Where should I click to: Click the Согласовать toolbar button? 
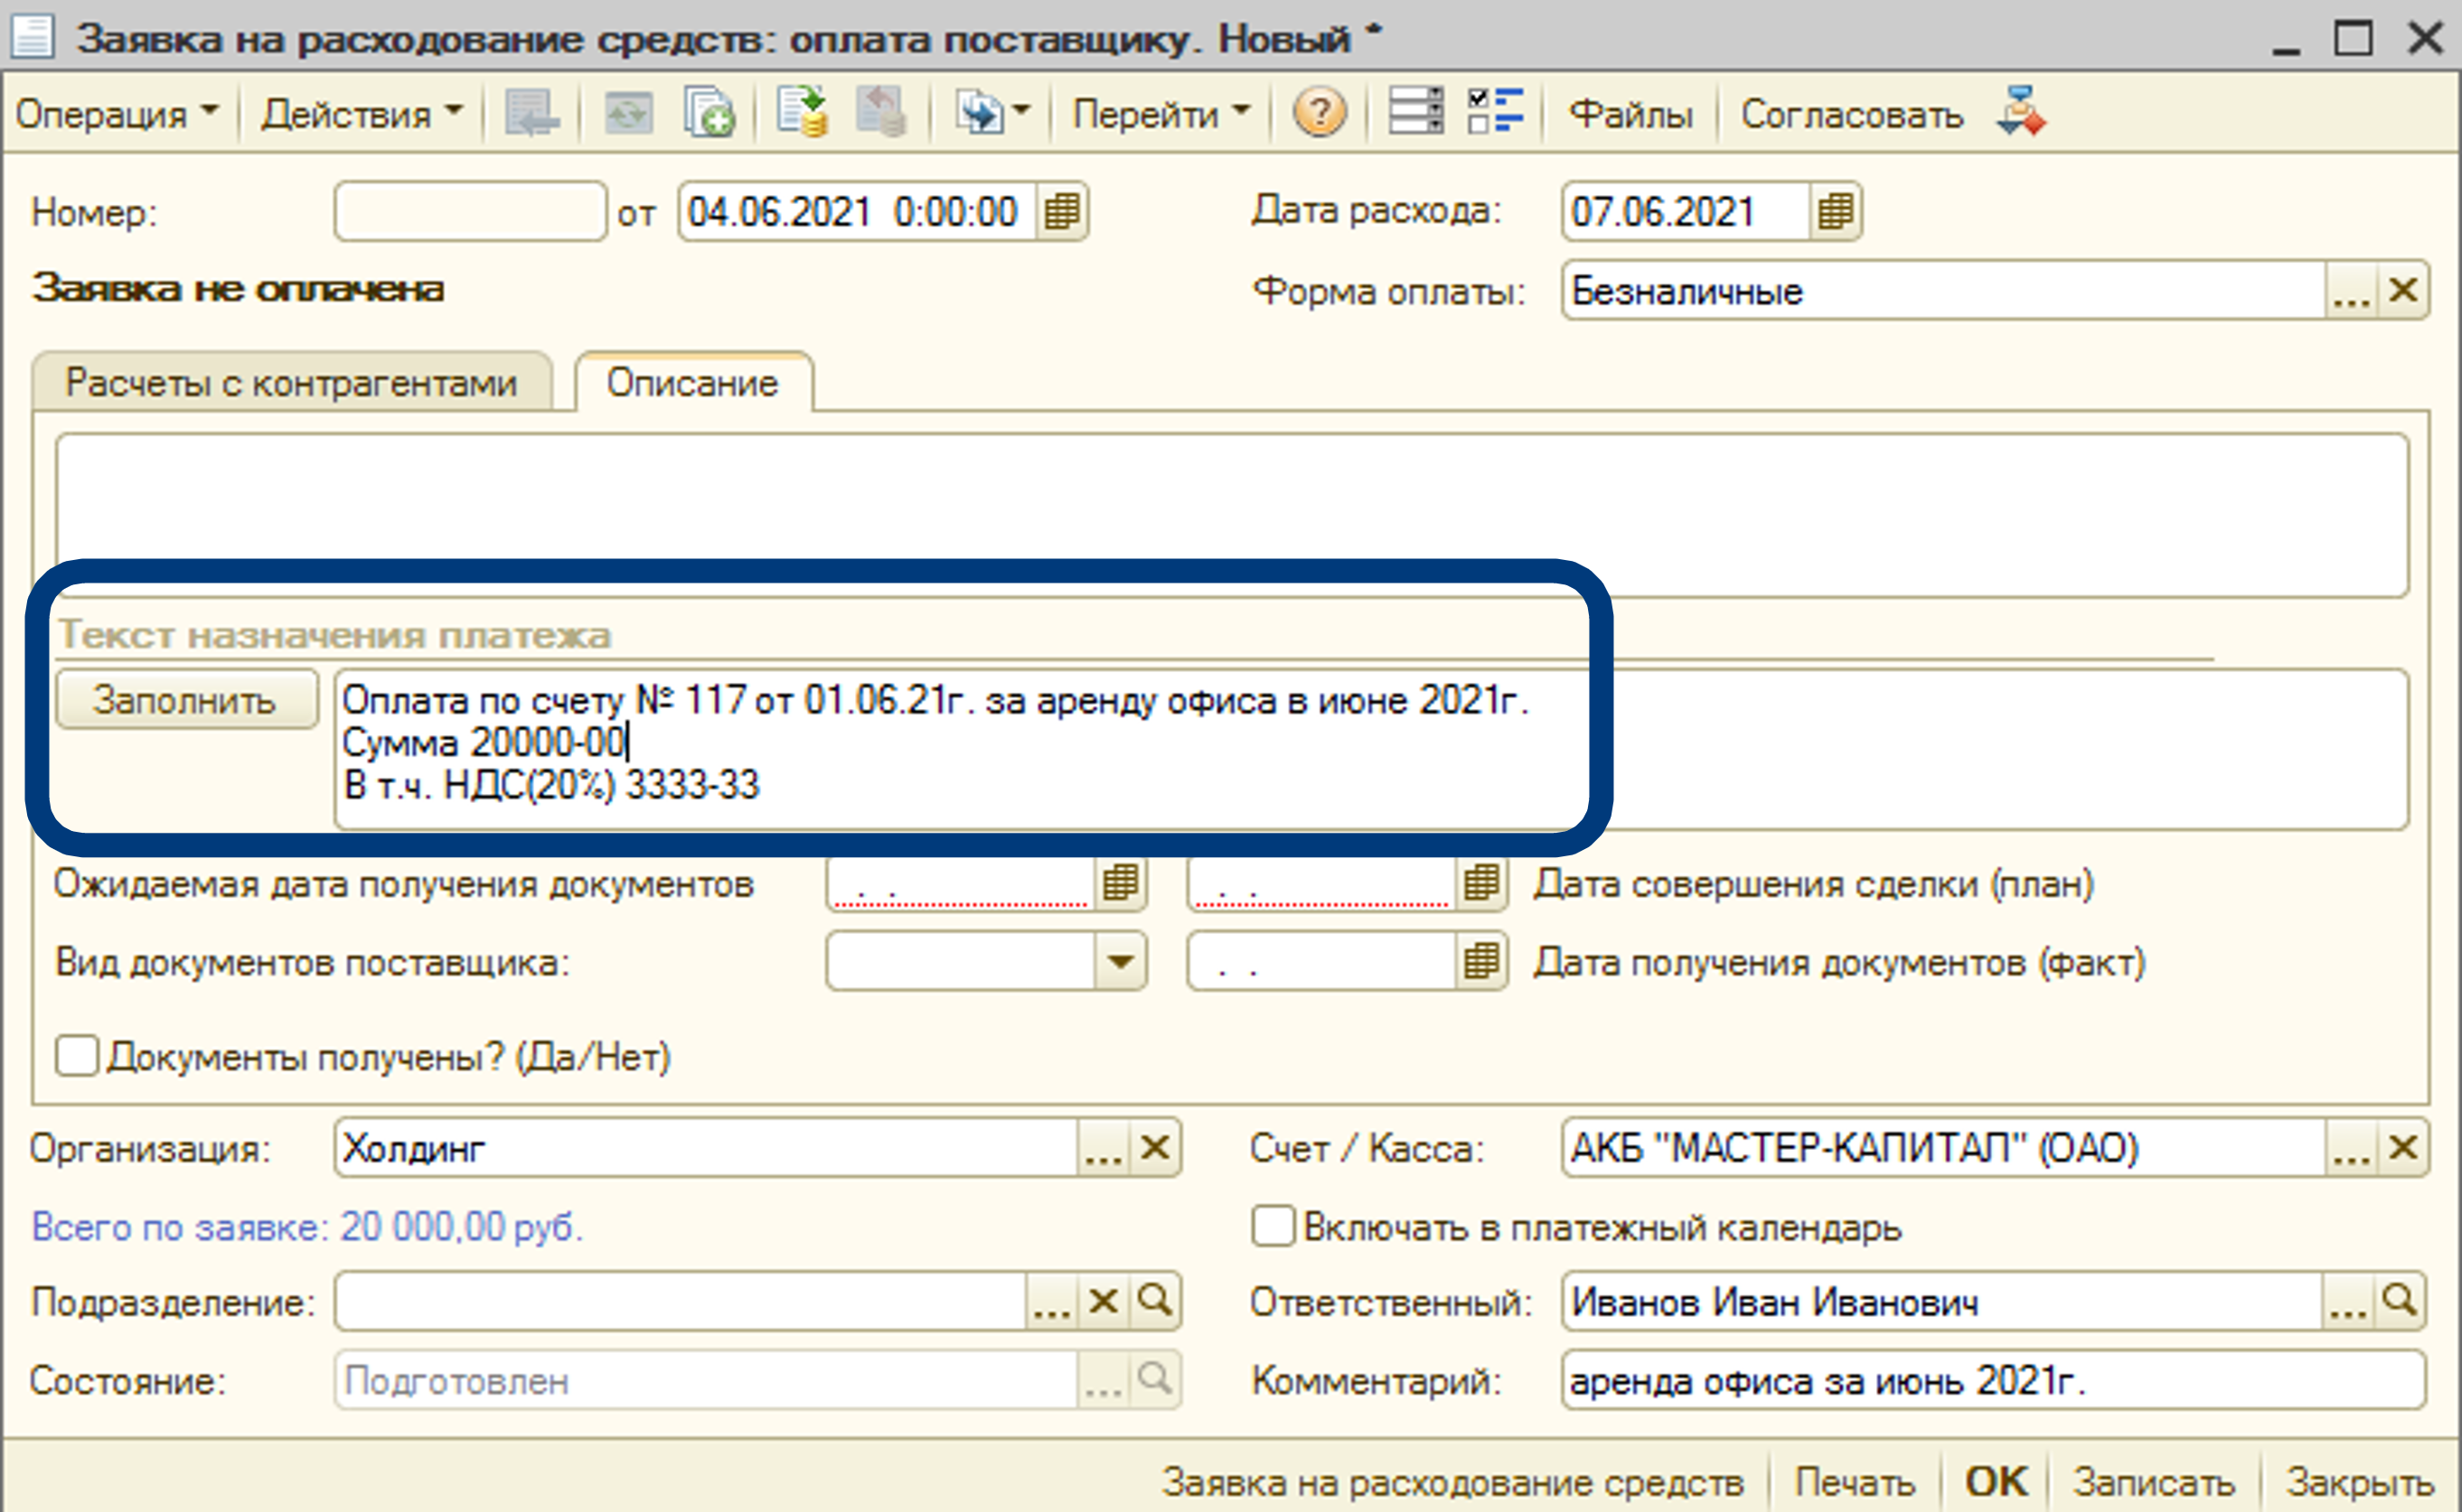coord(1852,114)
